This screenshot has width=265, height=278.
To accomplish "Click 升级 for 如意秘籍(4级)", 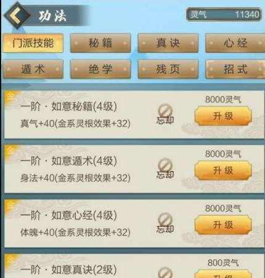I will coord(223,116).
